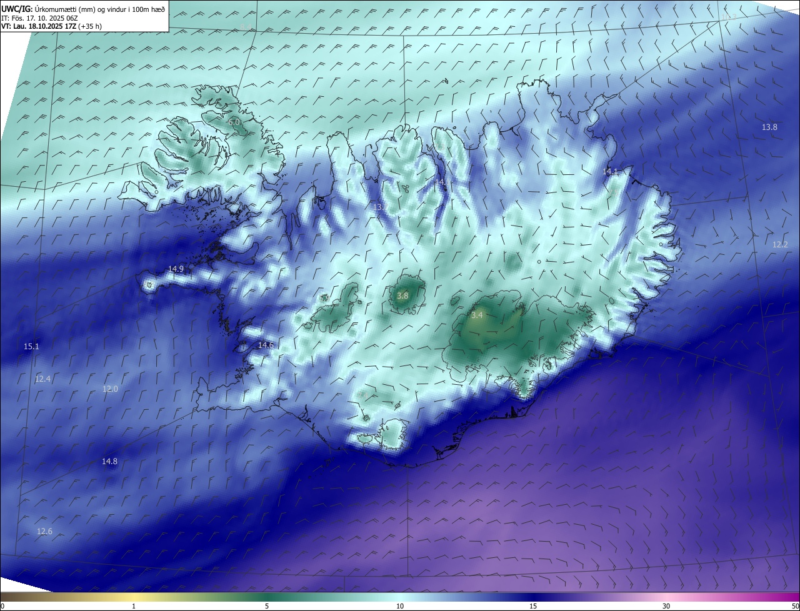Click the 15 tick on the color scale
The width and height of the screenshot is (800, 611).
pos(533,606)
